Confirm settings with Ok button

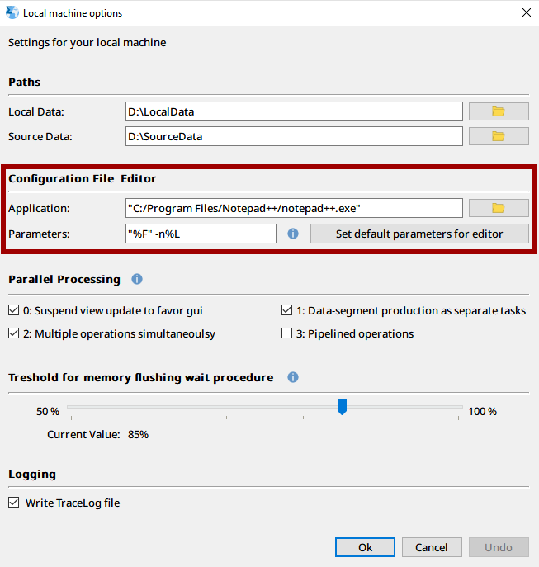(x=365, y=547)
